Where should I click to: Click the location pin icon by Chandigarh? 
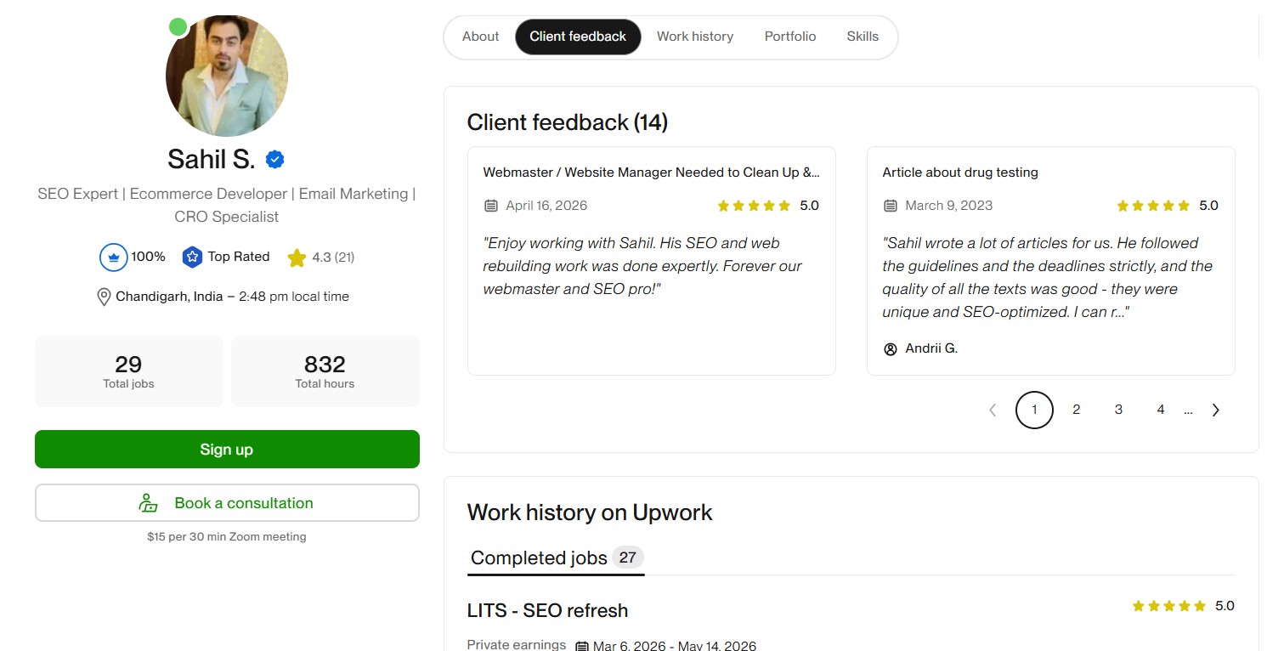pyautogui.click(x=104, y=297)
